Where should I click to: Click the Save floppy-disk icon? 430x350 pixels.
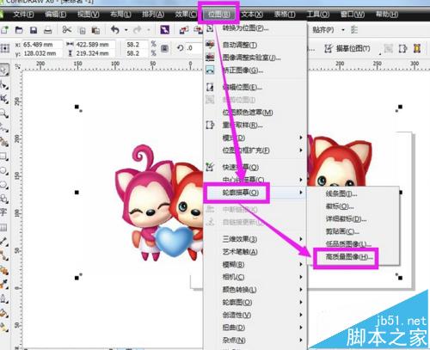pos(34,30)
